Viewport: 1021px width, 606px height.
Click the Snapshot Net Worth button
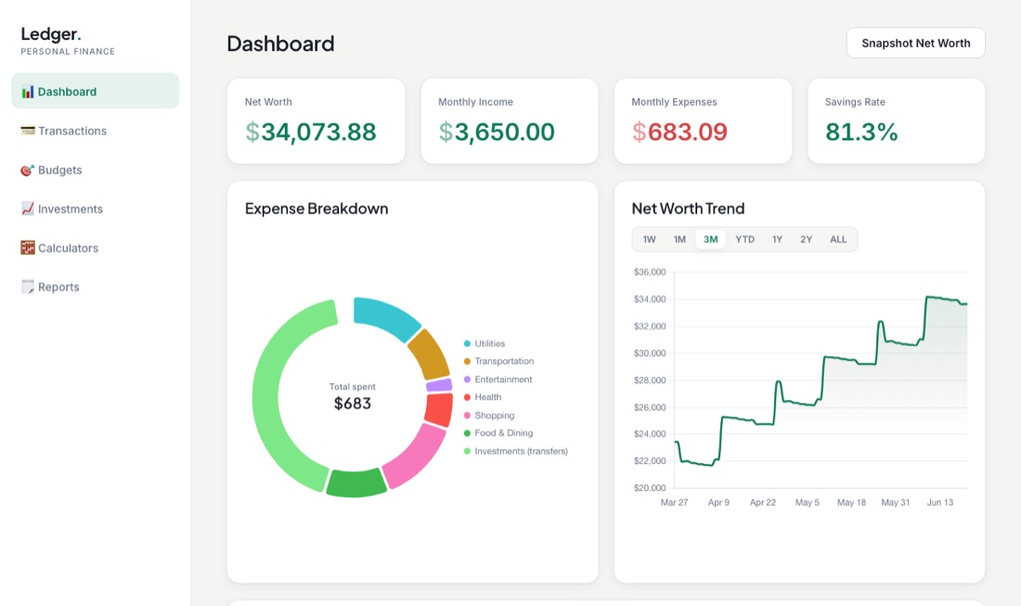pos(915,43)
